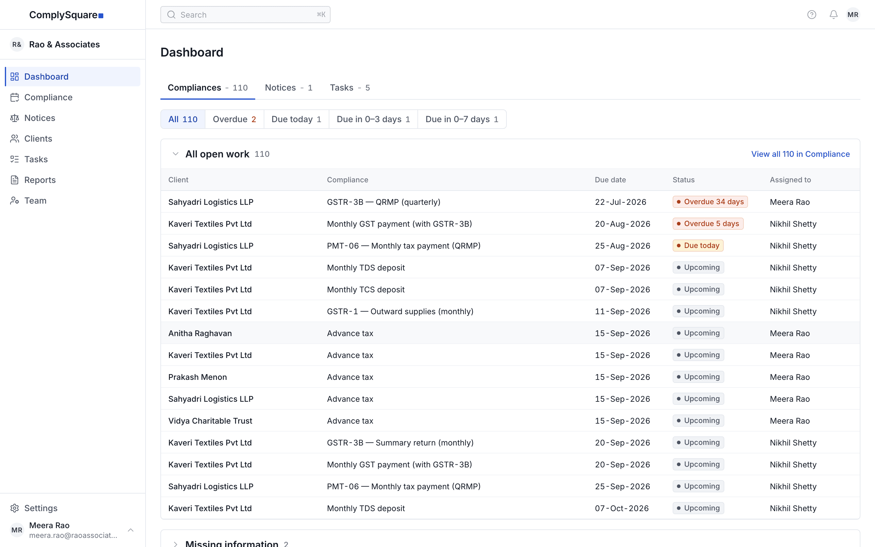The image size is (875, 547).
Task: Select the All 110 filter
Action: pos(183,119)
